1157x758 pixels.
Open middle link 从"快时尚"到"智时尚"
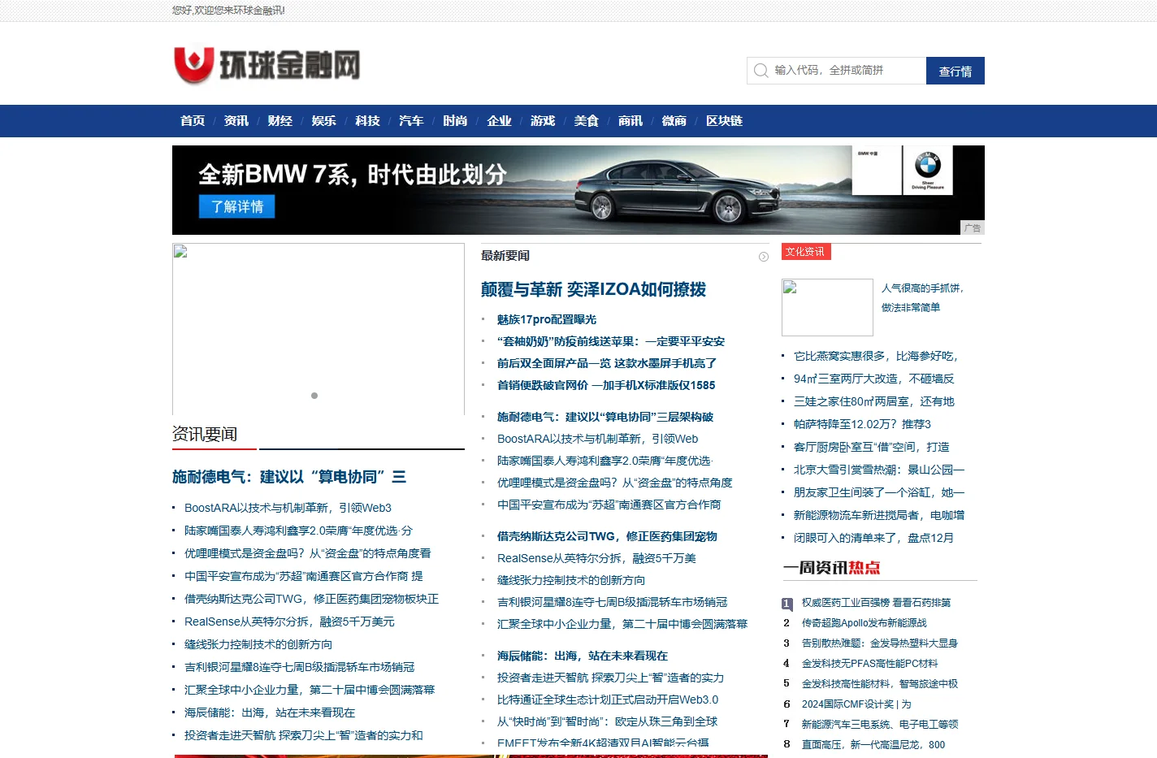[x=608, y=721]
